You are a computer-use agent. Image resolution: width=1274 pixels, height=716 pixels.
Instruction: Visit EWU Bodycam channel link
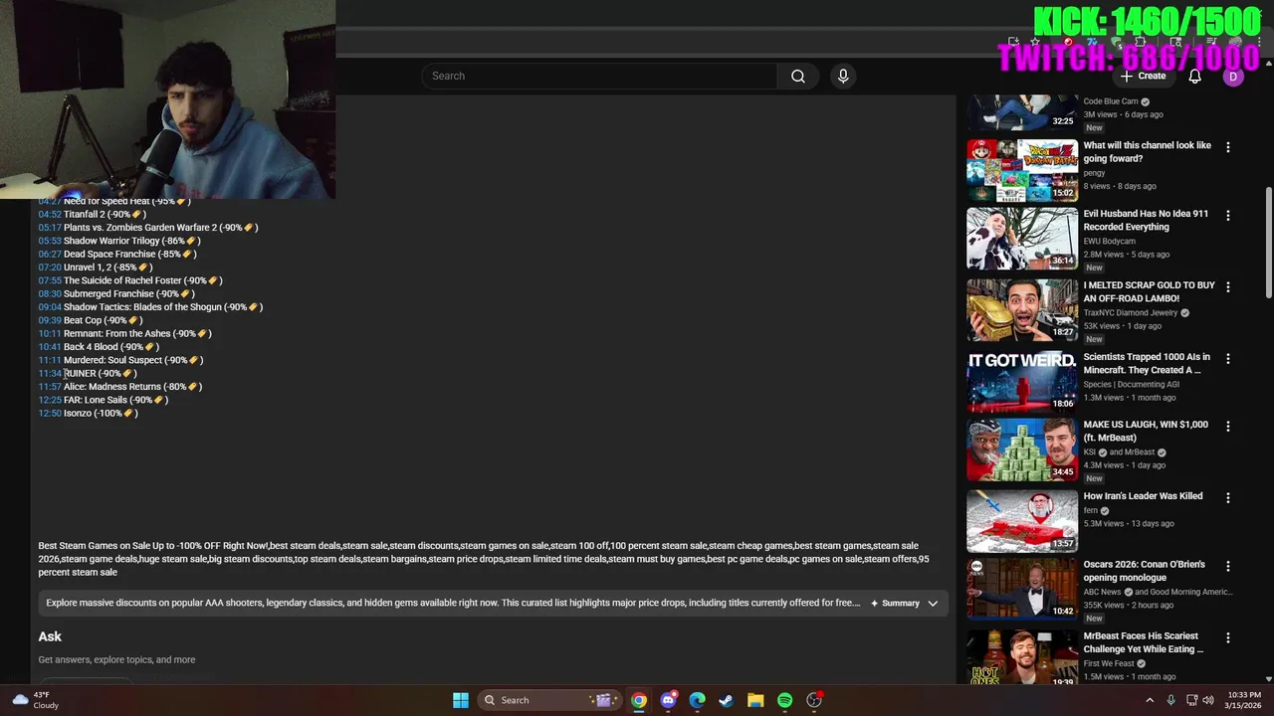(1112, 241)
